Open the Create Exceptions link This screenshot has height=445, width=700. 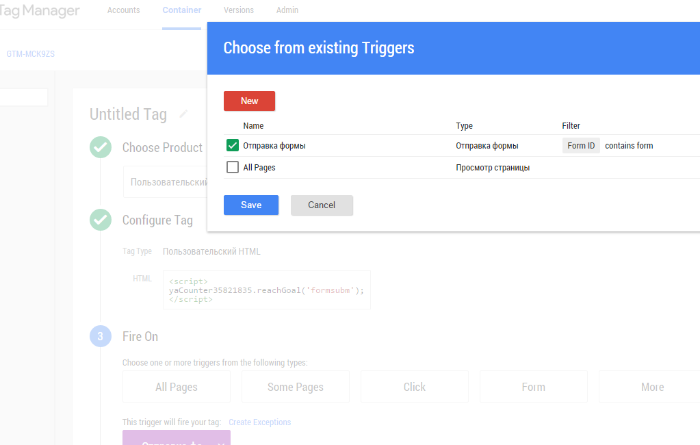coord(260,422)
